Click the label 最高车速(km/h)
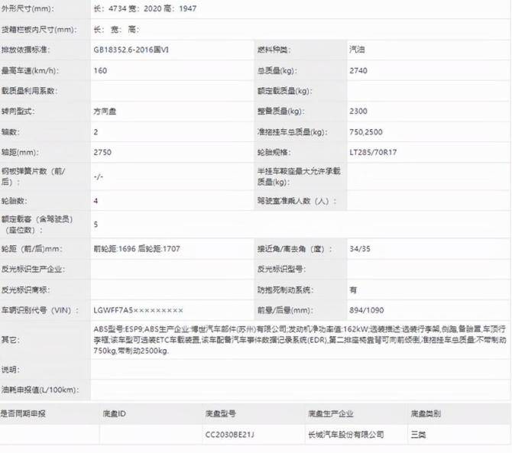512x453 pixels. (x=30, y=70)
